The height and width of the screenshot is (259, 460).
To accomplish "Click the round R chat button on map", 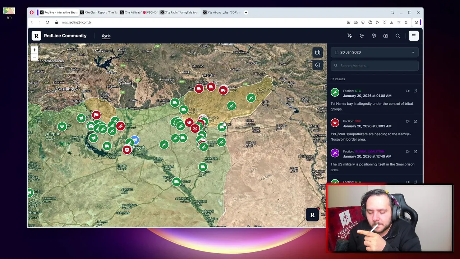I will (x=312, y=215).
